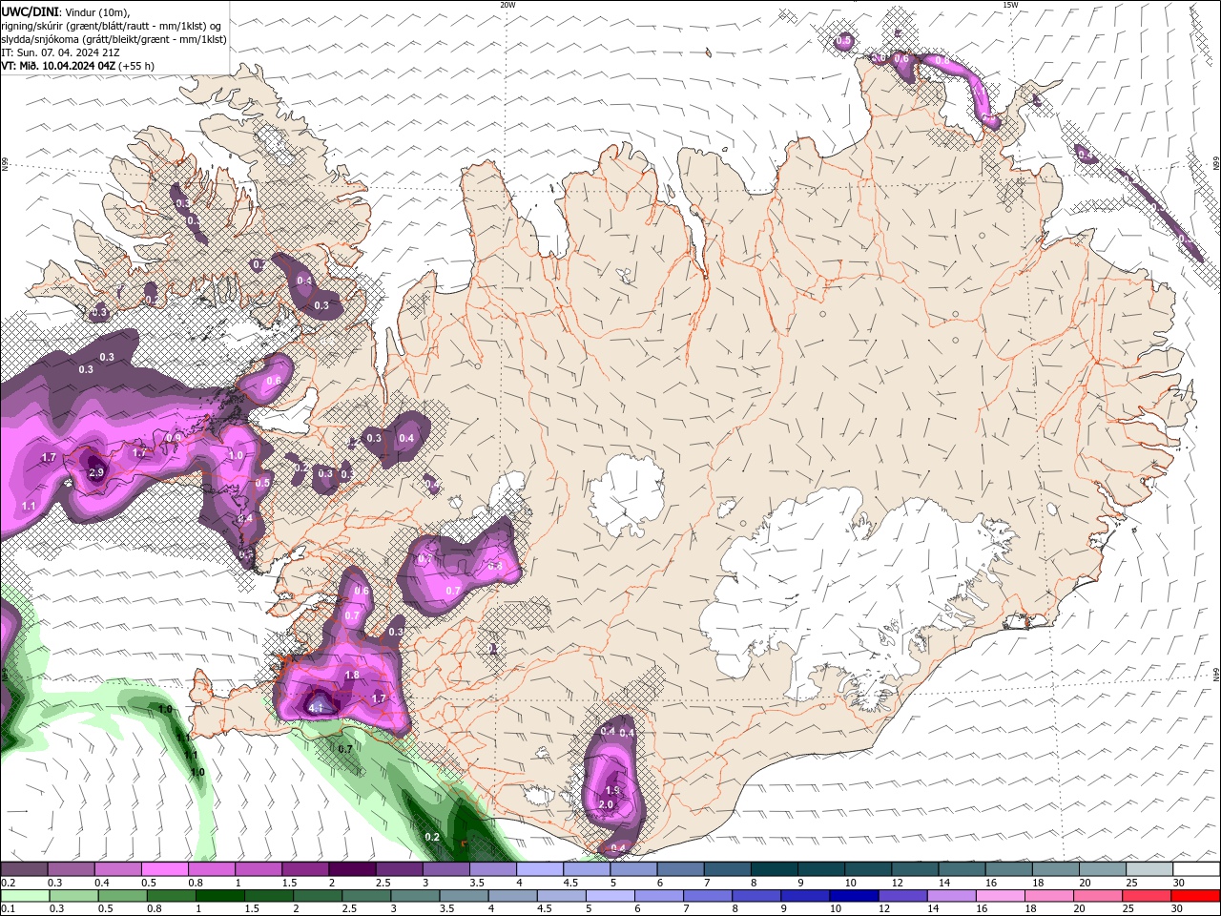Click the "2.9" precipitation value on the map

coord(96,473)
